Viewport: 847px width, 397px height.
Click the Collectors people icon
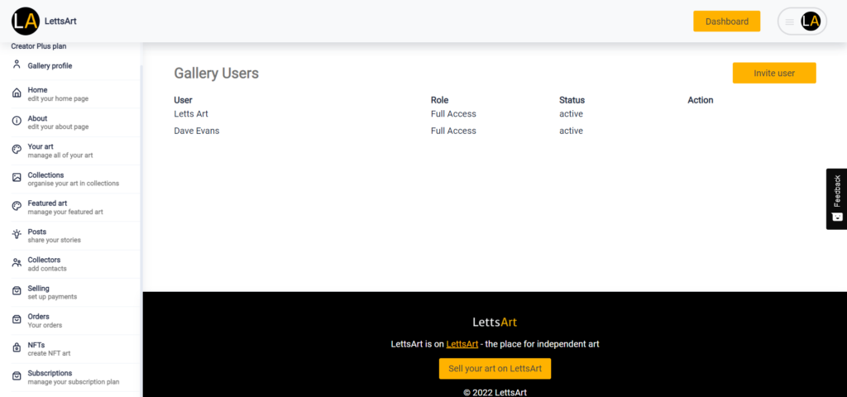pos(17,263)
